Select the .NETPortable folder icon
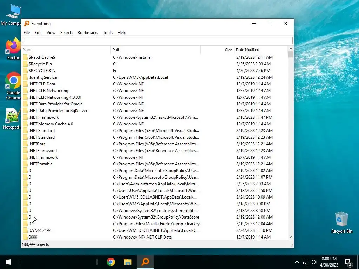This screenshot has width=359, height=269. coord(25,164)
